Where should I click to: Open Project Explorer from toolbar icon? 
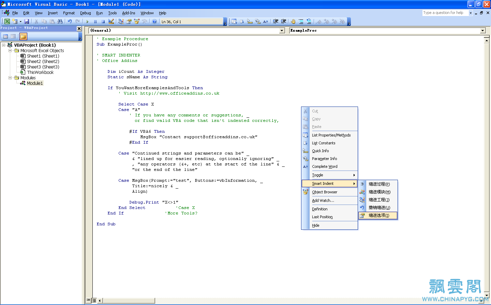pos(121,21)
